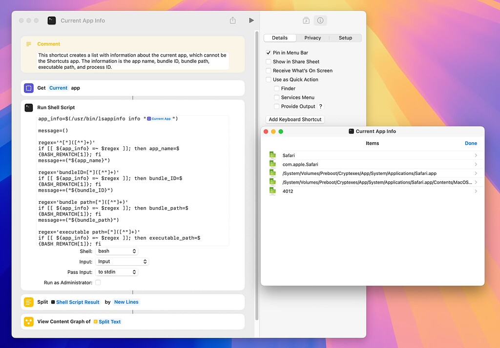Click the Run Shell Script terminal icon
The image size is (500, 348).
pos(29,107)
